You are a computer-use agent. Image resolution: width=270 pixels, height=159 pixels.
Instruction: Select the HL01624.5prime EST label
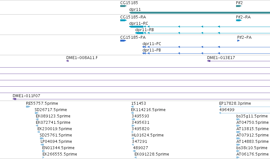pyautogui.click(x=148, y=135)
